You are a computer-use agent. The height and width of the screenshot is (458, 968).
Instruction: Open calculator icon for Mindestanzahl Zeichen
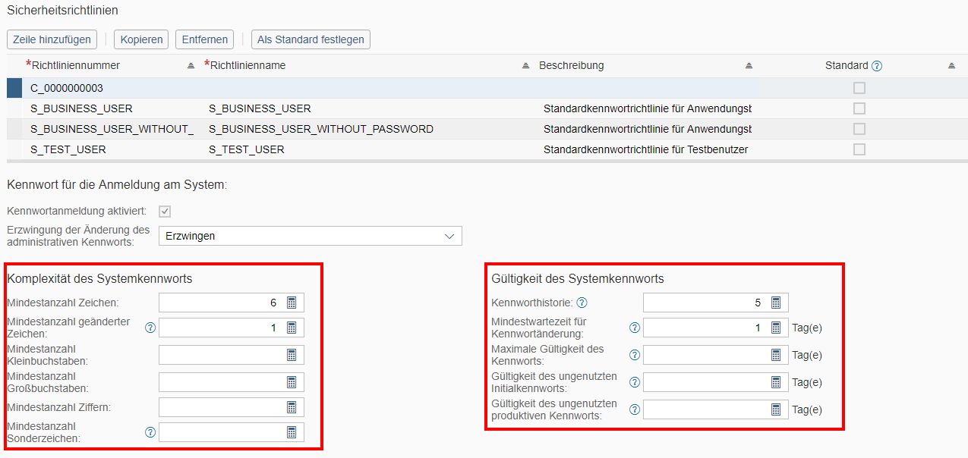(x=292, y=303)
